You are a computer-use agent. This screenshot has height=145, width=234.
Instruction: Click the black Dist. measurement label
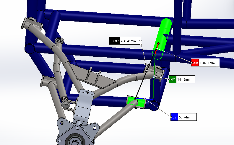[114, 41]
